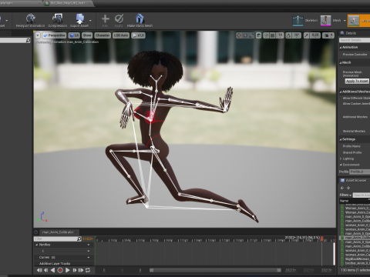Open scale snap 0.25 value dropdown
The height and width of the screenshot is (277, 370).
[x=315, y=35]
